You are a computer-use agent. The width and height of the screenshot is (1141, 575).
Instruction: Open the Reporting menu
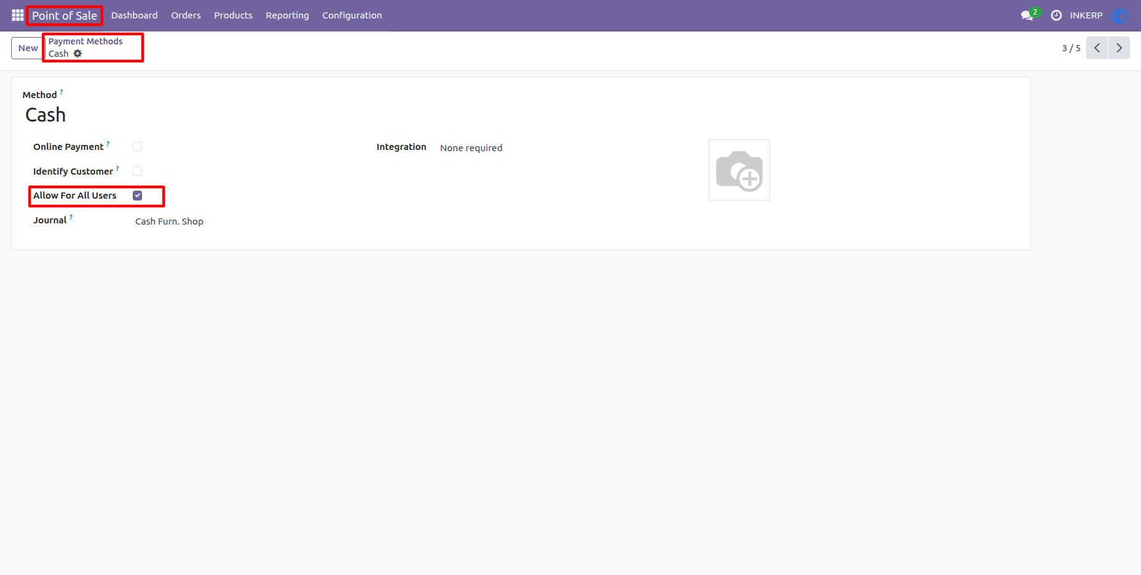(x=287, y=15)
